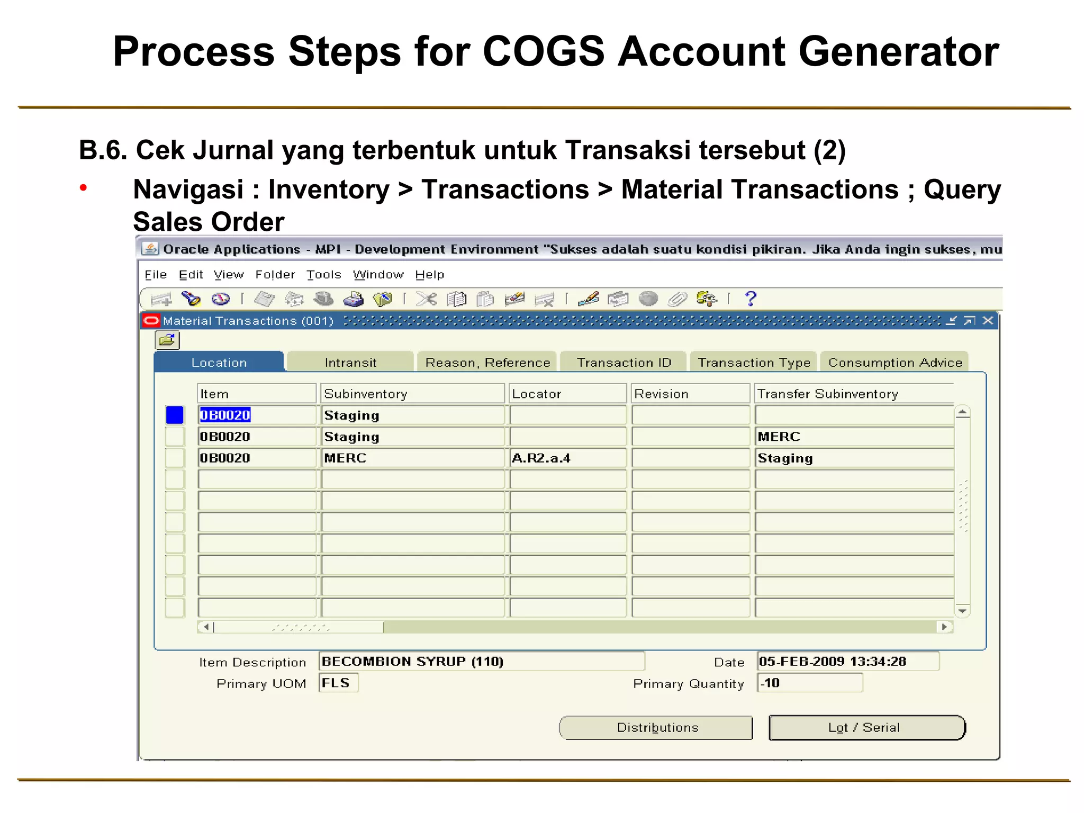Click the Transfer Subinventory cell Staging
The width and height of the screenshot is (1084, 813).
click(x=854, y=458)
